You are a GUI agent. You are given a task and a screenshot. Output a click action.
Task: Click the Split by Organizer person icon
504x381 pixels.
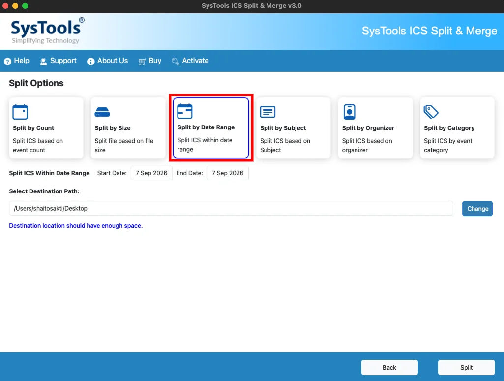(x=350, y=112)
